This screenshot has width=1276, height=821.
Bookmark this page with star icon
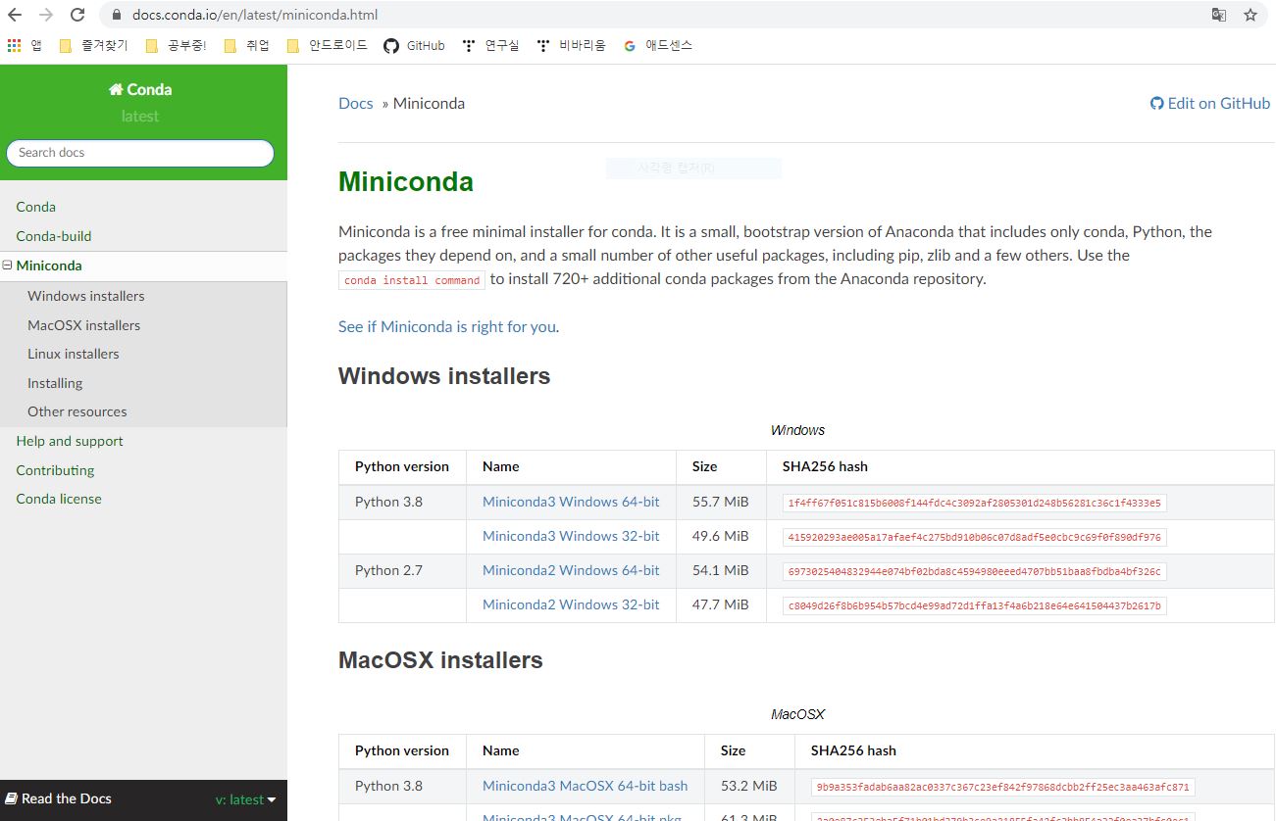click(x=1250, y=15)
